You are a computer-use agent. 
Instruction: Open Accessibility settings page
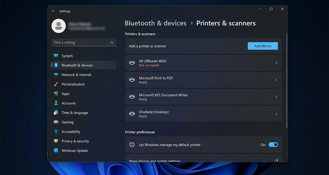point(84,132)
